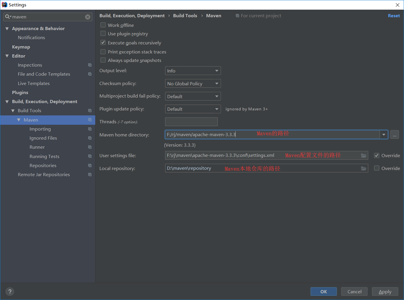The width and height of the screenshot is (404, 300).
Task: Open the Output level dropdown
Action: pos(193,71)
